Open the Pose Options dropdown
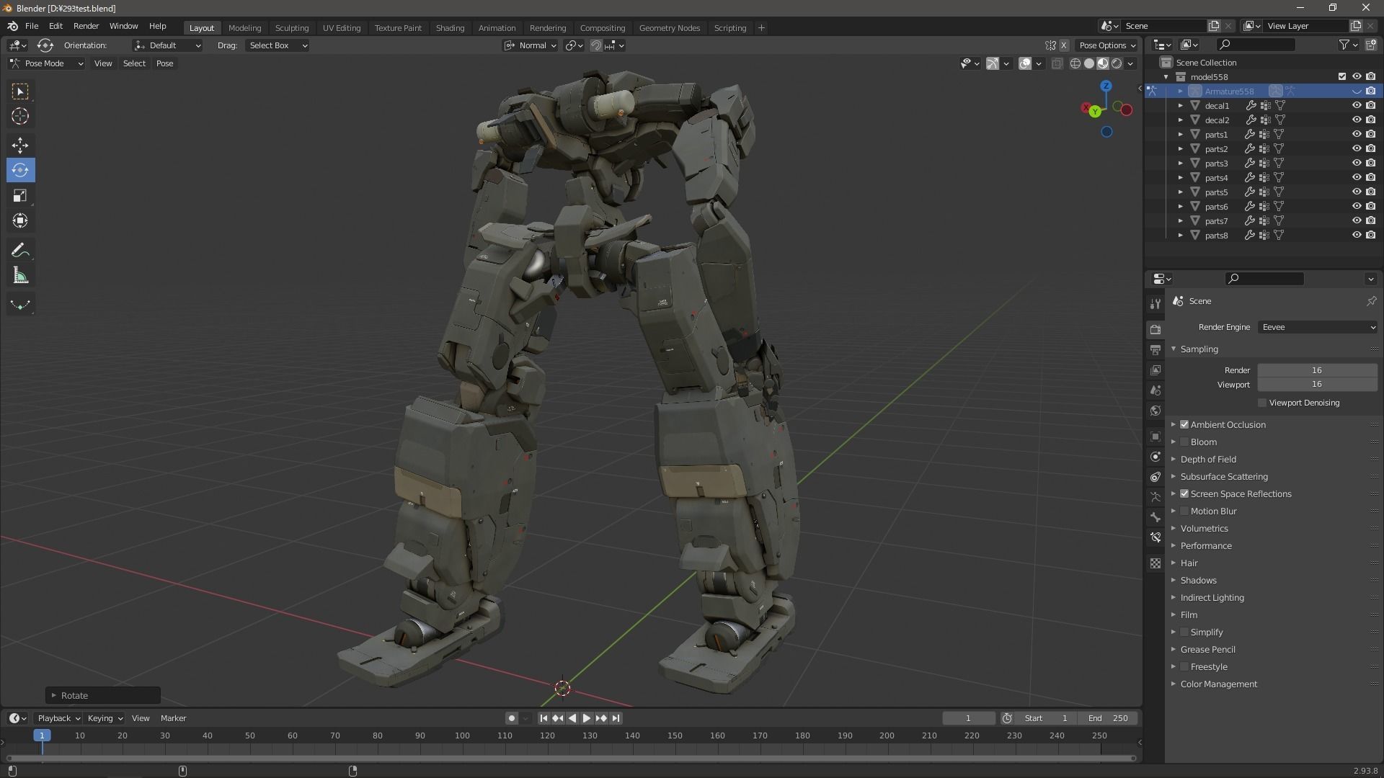 [x=1107, y=45]
